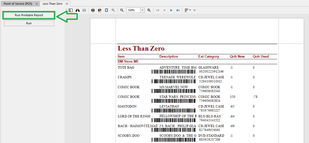Click the Qoh Used column header
Screen dimensions: 309x143
[x=261, y=57]
